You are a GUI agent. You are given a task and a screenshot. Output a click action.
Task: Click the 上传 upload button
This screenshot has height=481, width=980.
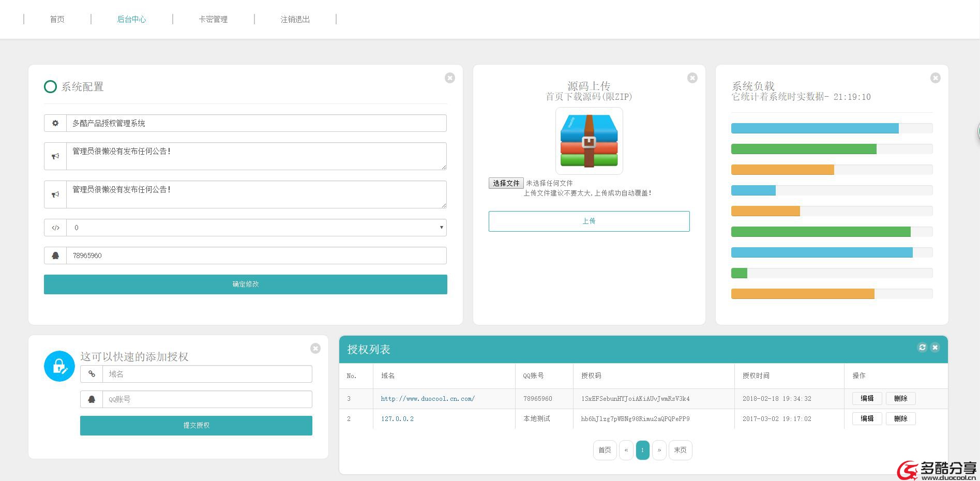pyautogui.click(x=589, y=221)
